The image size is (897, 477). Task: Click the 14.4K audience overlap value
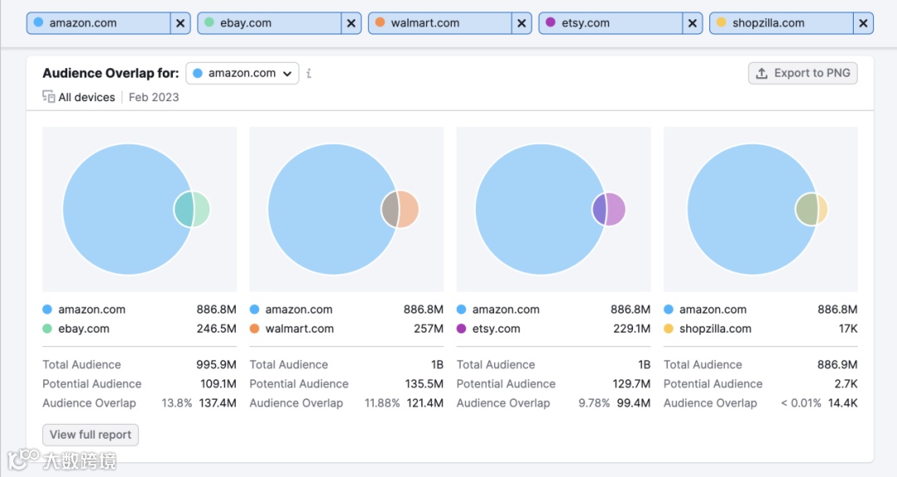(x=843, y=402)
